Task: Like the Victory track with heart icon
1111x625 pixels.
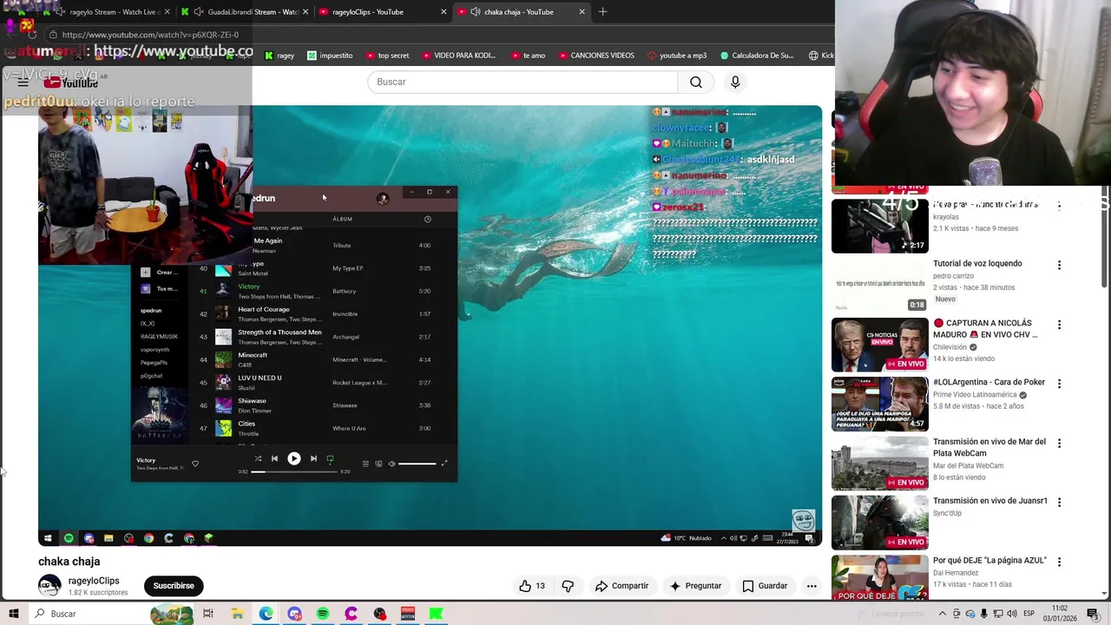Action: 195,464
